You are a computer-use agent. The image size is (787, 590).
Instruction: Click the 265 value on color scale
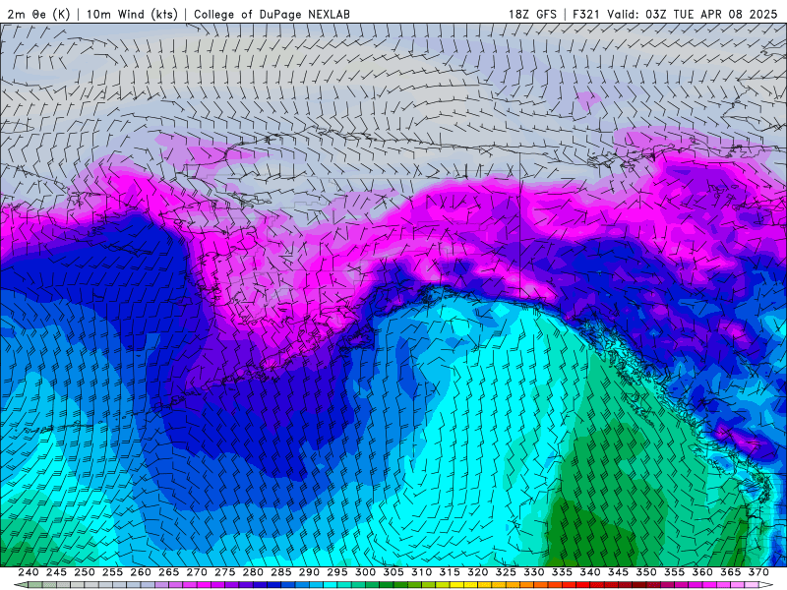[x=168, y=572]
